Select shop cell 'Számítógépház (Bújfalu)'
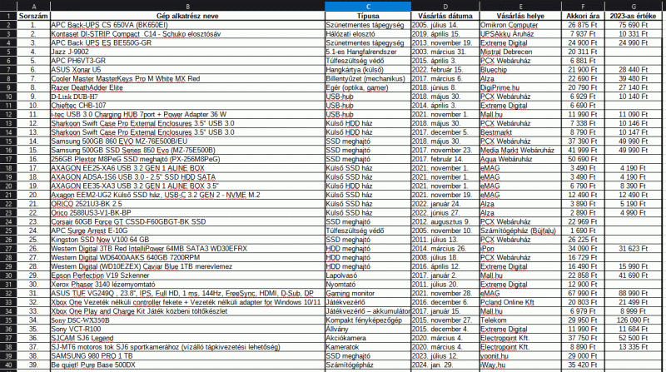Viewport: 666px width, 372px height. coord(520,231)
